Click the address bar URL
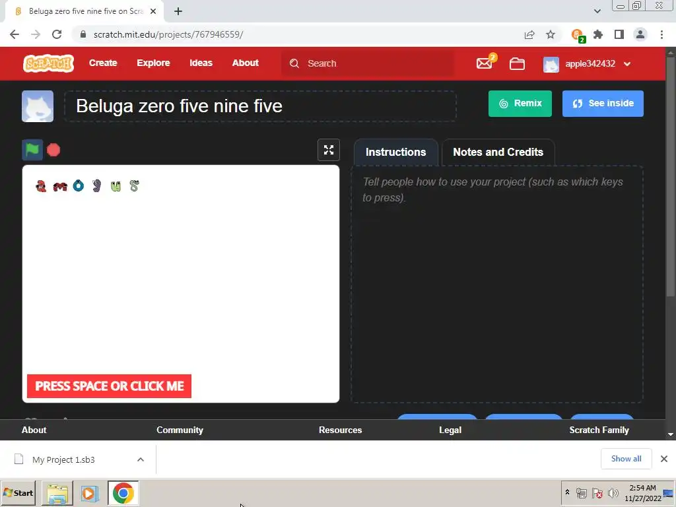The width and height of the screenshot is (676, 507). pyautogui.click(x=168, y=34)
